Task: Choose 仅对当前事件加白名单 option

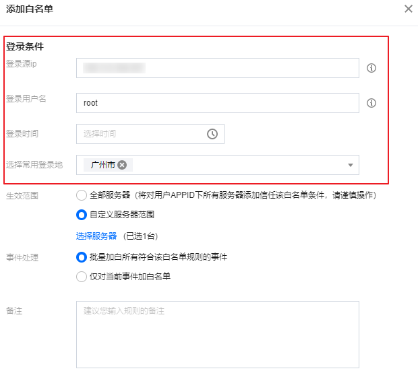Action: pyautogui.click(x=82, y=276)
